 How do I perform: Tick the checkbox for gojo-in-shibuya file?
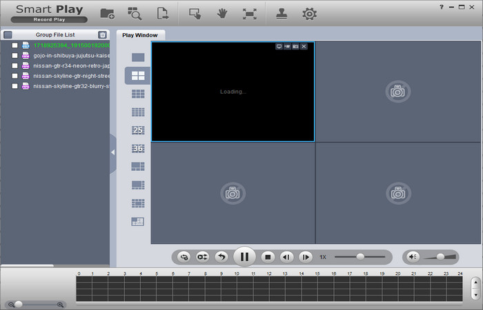click(x=14, y=55)
